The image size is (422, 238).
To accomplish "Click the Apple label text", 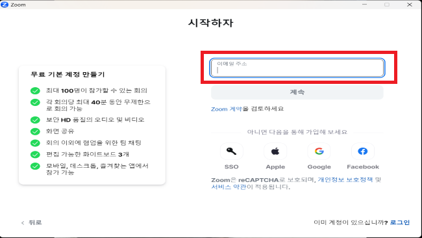I will 275,167.
